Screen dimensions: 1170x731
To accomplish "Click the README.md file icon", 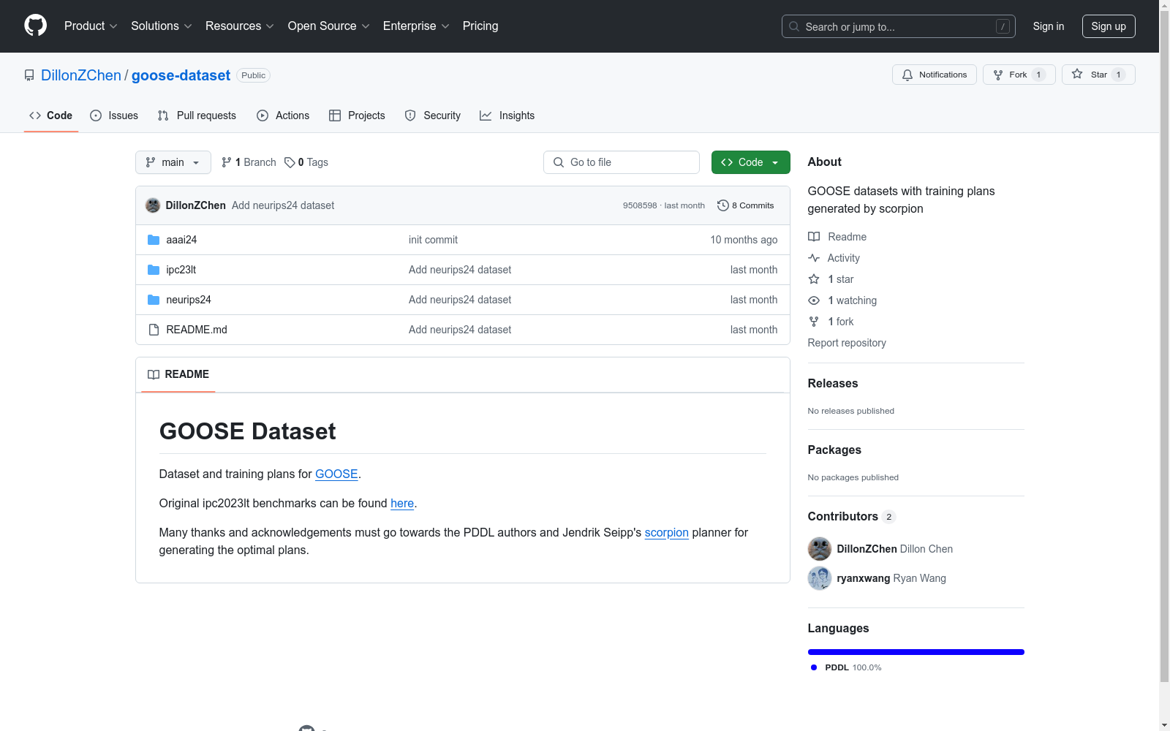I will pyautogui.click(x=154, y=330).
